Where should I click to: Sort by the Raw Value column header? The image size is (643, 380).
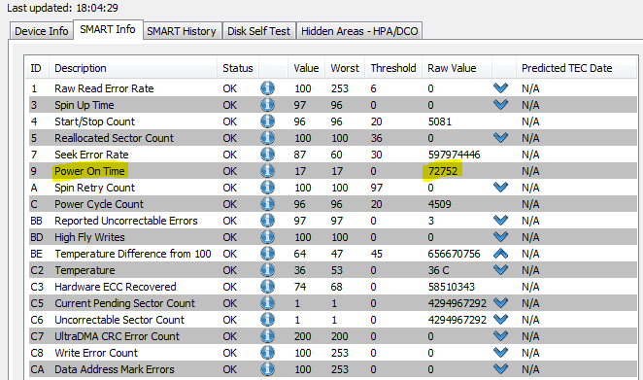[452, 68]
